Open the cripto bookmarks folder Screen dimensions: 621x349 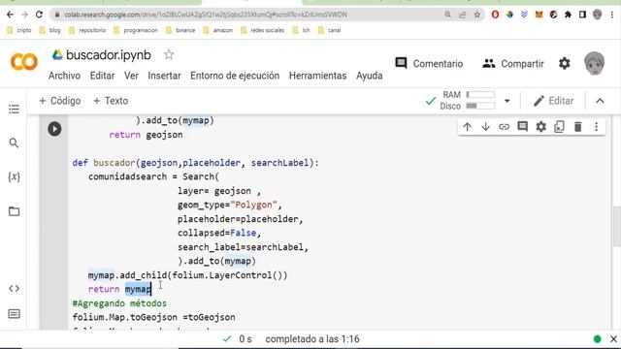click(19, 30)
